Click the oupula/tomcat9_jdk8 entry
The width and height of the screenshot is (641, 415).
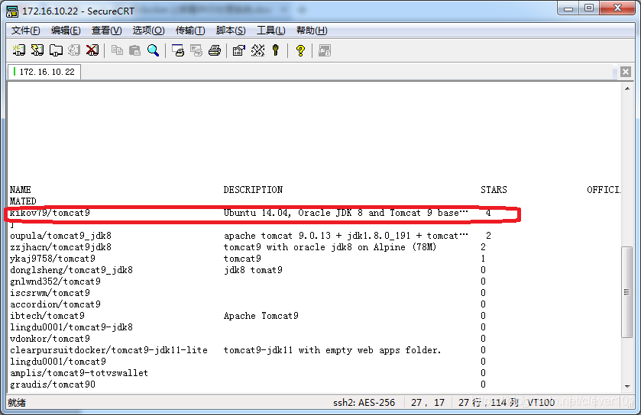pos(61,236)
